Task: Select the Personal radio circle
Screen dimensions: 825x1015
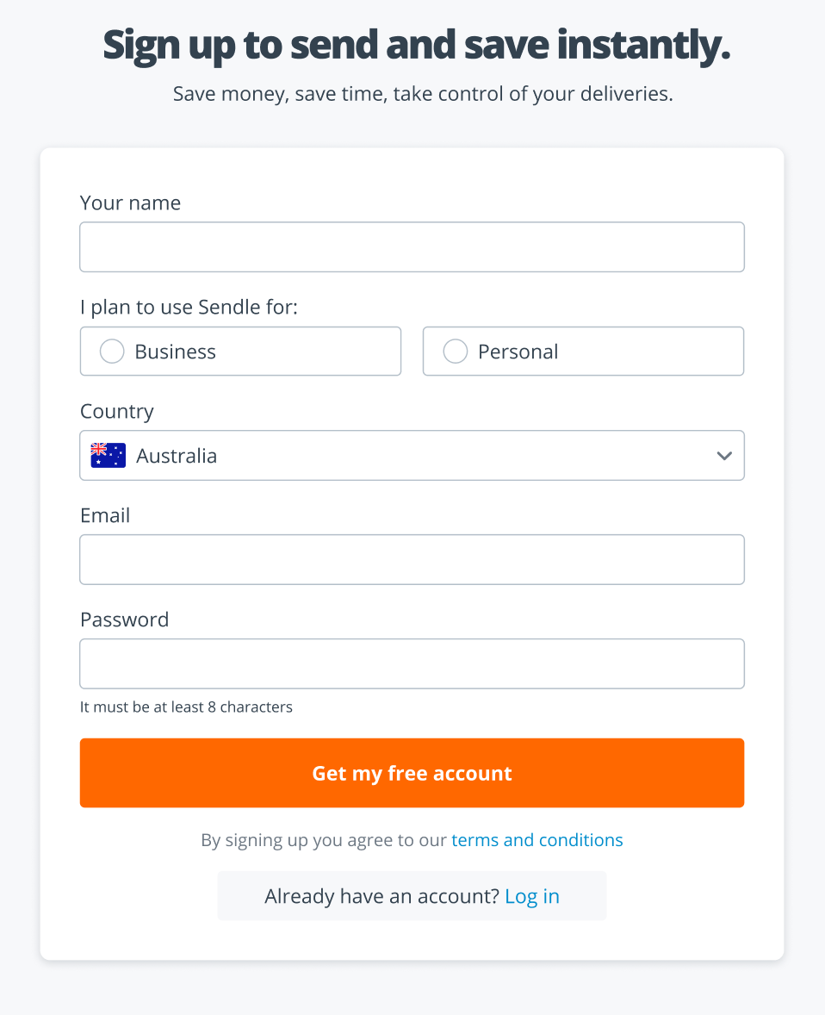Action: pyautogui.click(x=455, y=352)
